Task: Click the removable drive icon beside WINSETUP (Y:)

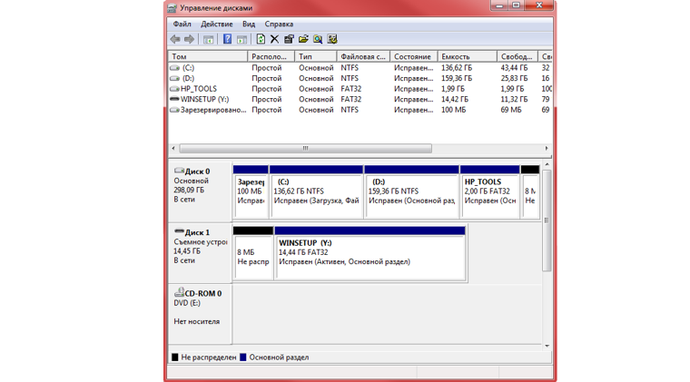Action: tap(174, 99)
